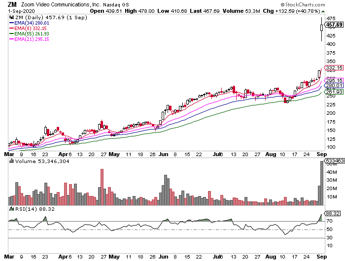The image size is (345, 261).
Task: Click the blue EMA(34) legend line swatch
Action: (x=12, y=23)
